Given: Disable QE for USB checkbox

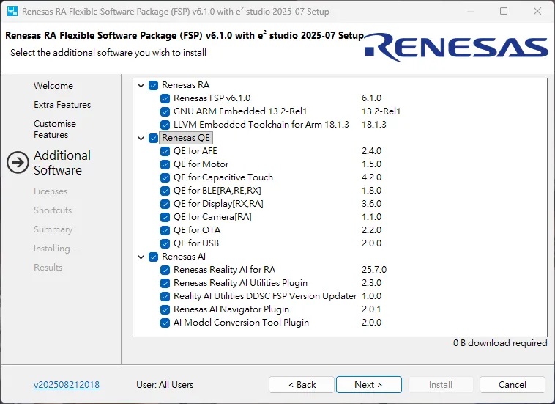Looking at the screenshot, I should (x=165, y=243).
